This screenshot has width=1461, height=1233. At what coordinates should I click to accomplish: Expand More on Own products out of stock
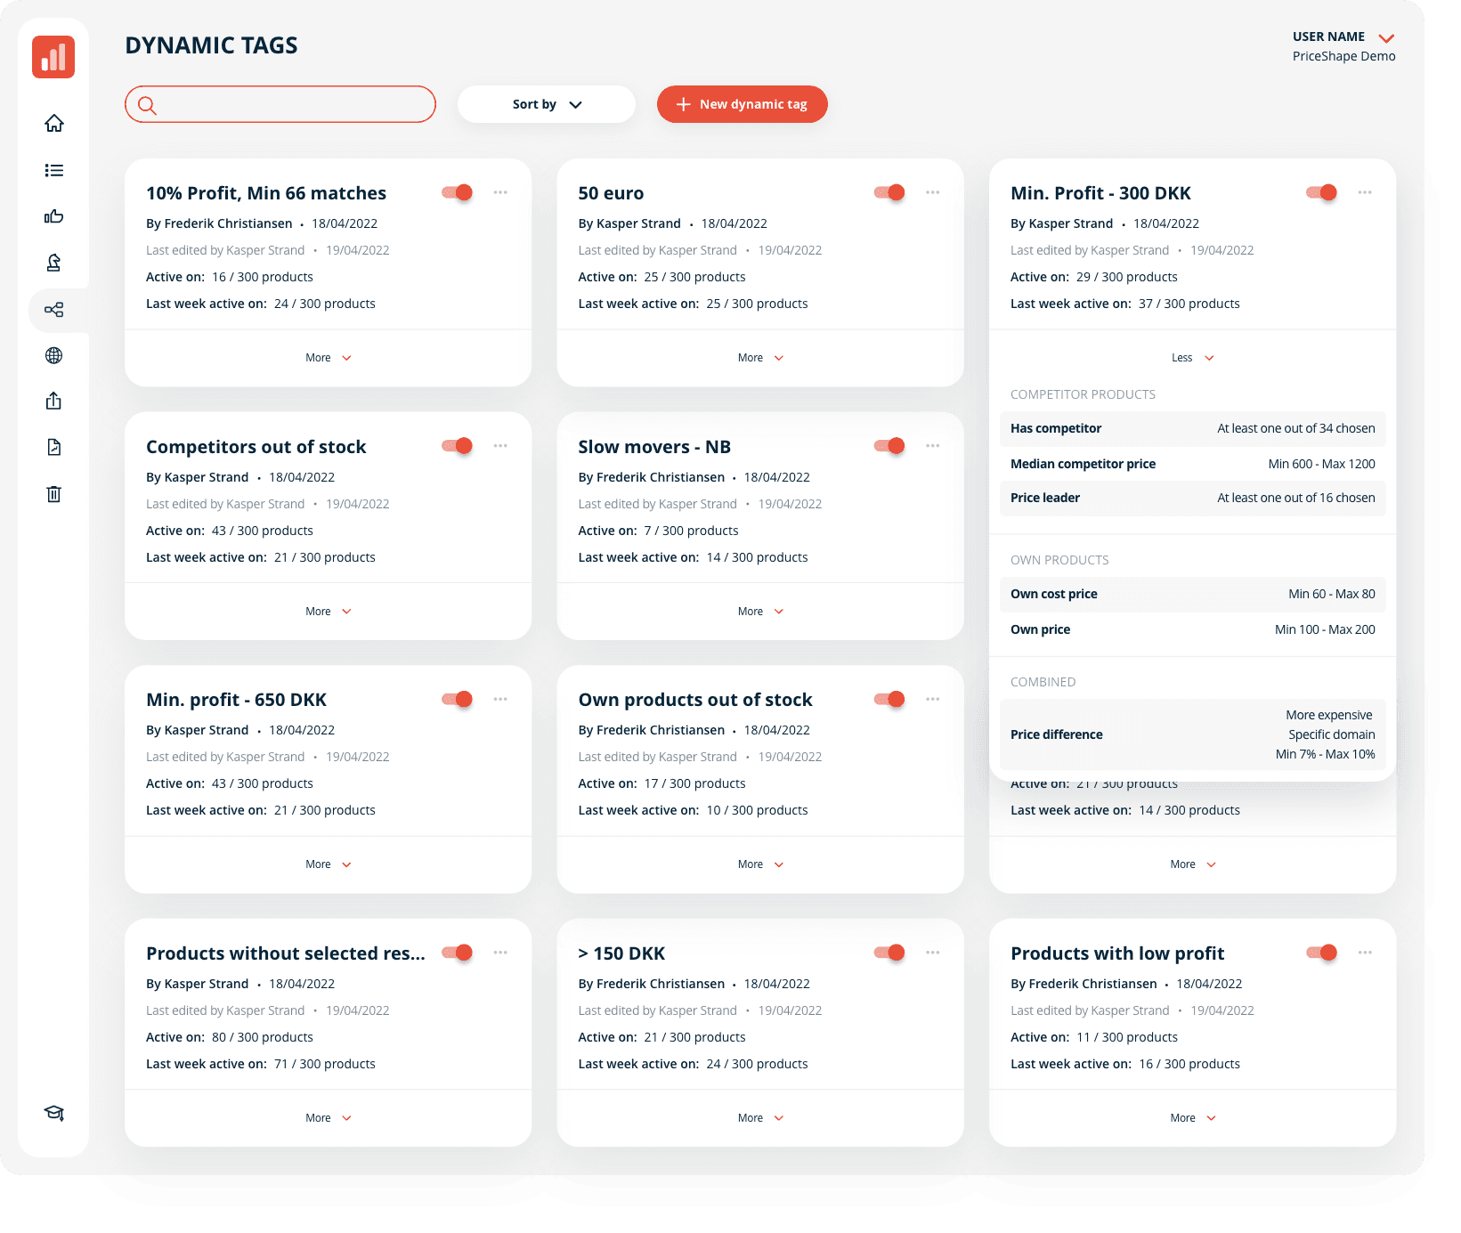760,864
